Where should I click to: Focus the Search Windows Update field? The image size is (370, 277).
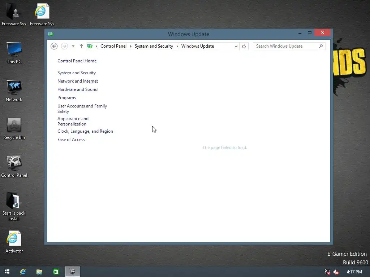pos(289,46)
